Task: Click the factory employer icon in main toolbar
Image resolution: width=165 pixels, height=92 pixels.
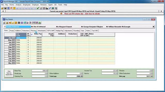Action: tap(47, 8)
